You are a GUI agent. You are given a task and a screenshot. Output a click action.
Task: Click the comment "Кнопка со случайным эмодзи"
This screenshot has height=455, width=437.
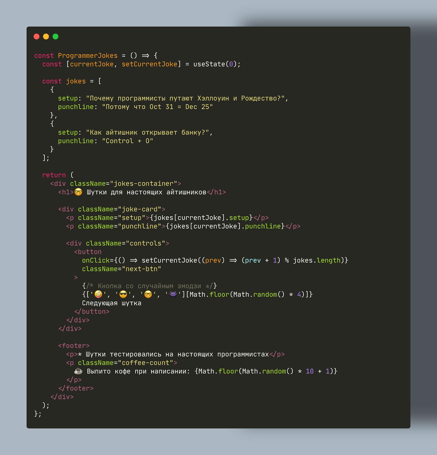tap(149, 286)
